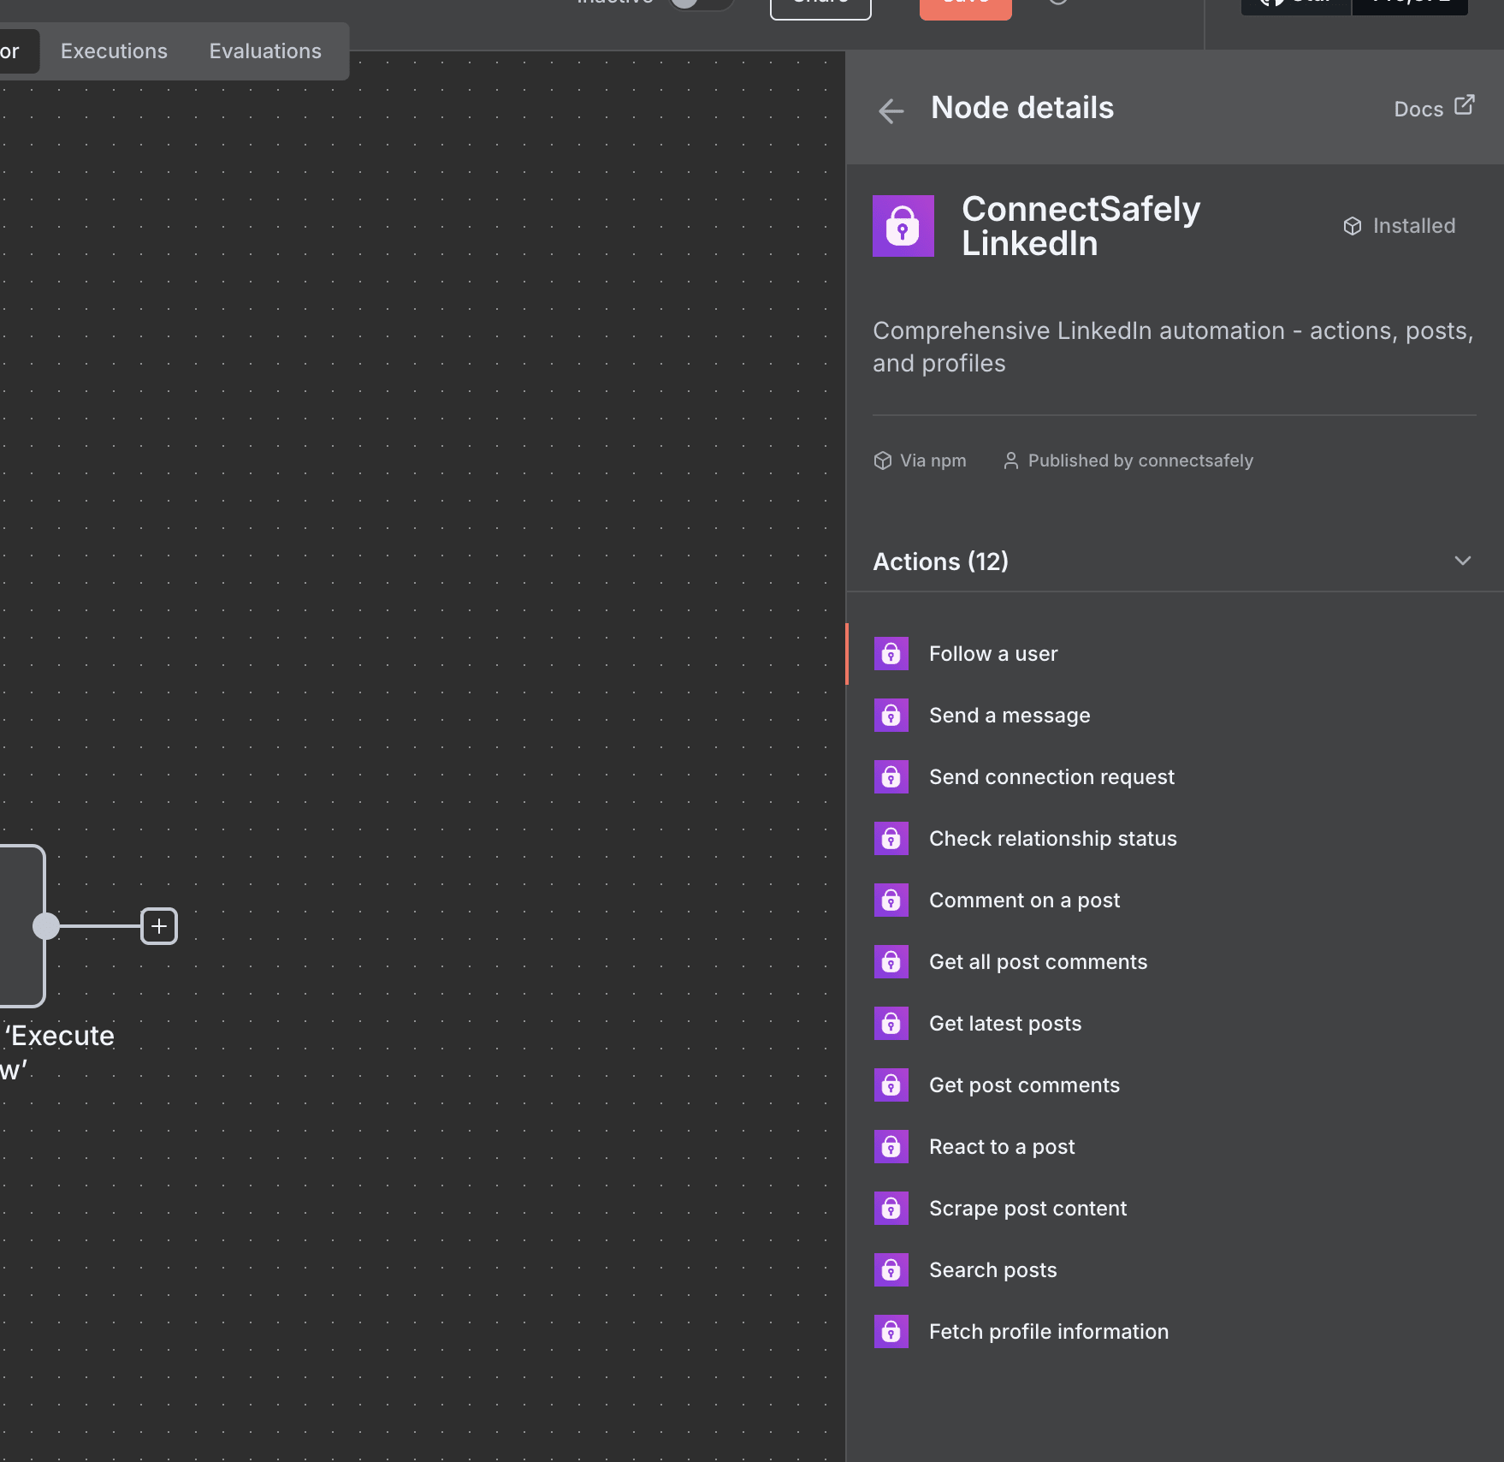Open the Get latest posts action

(1005, 1023)
